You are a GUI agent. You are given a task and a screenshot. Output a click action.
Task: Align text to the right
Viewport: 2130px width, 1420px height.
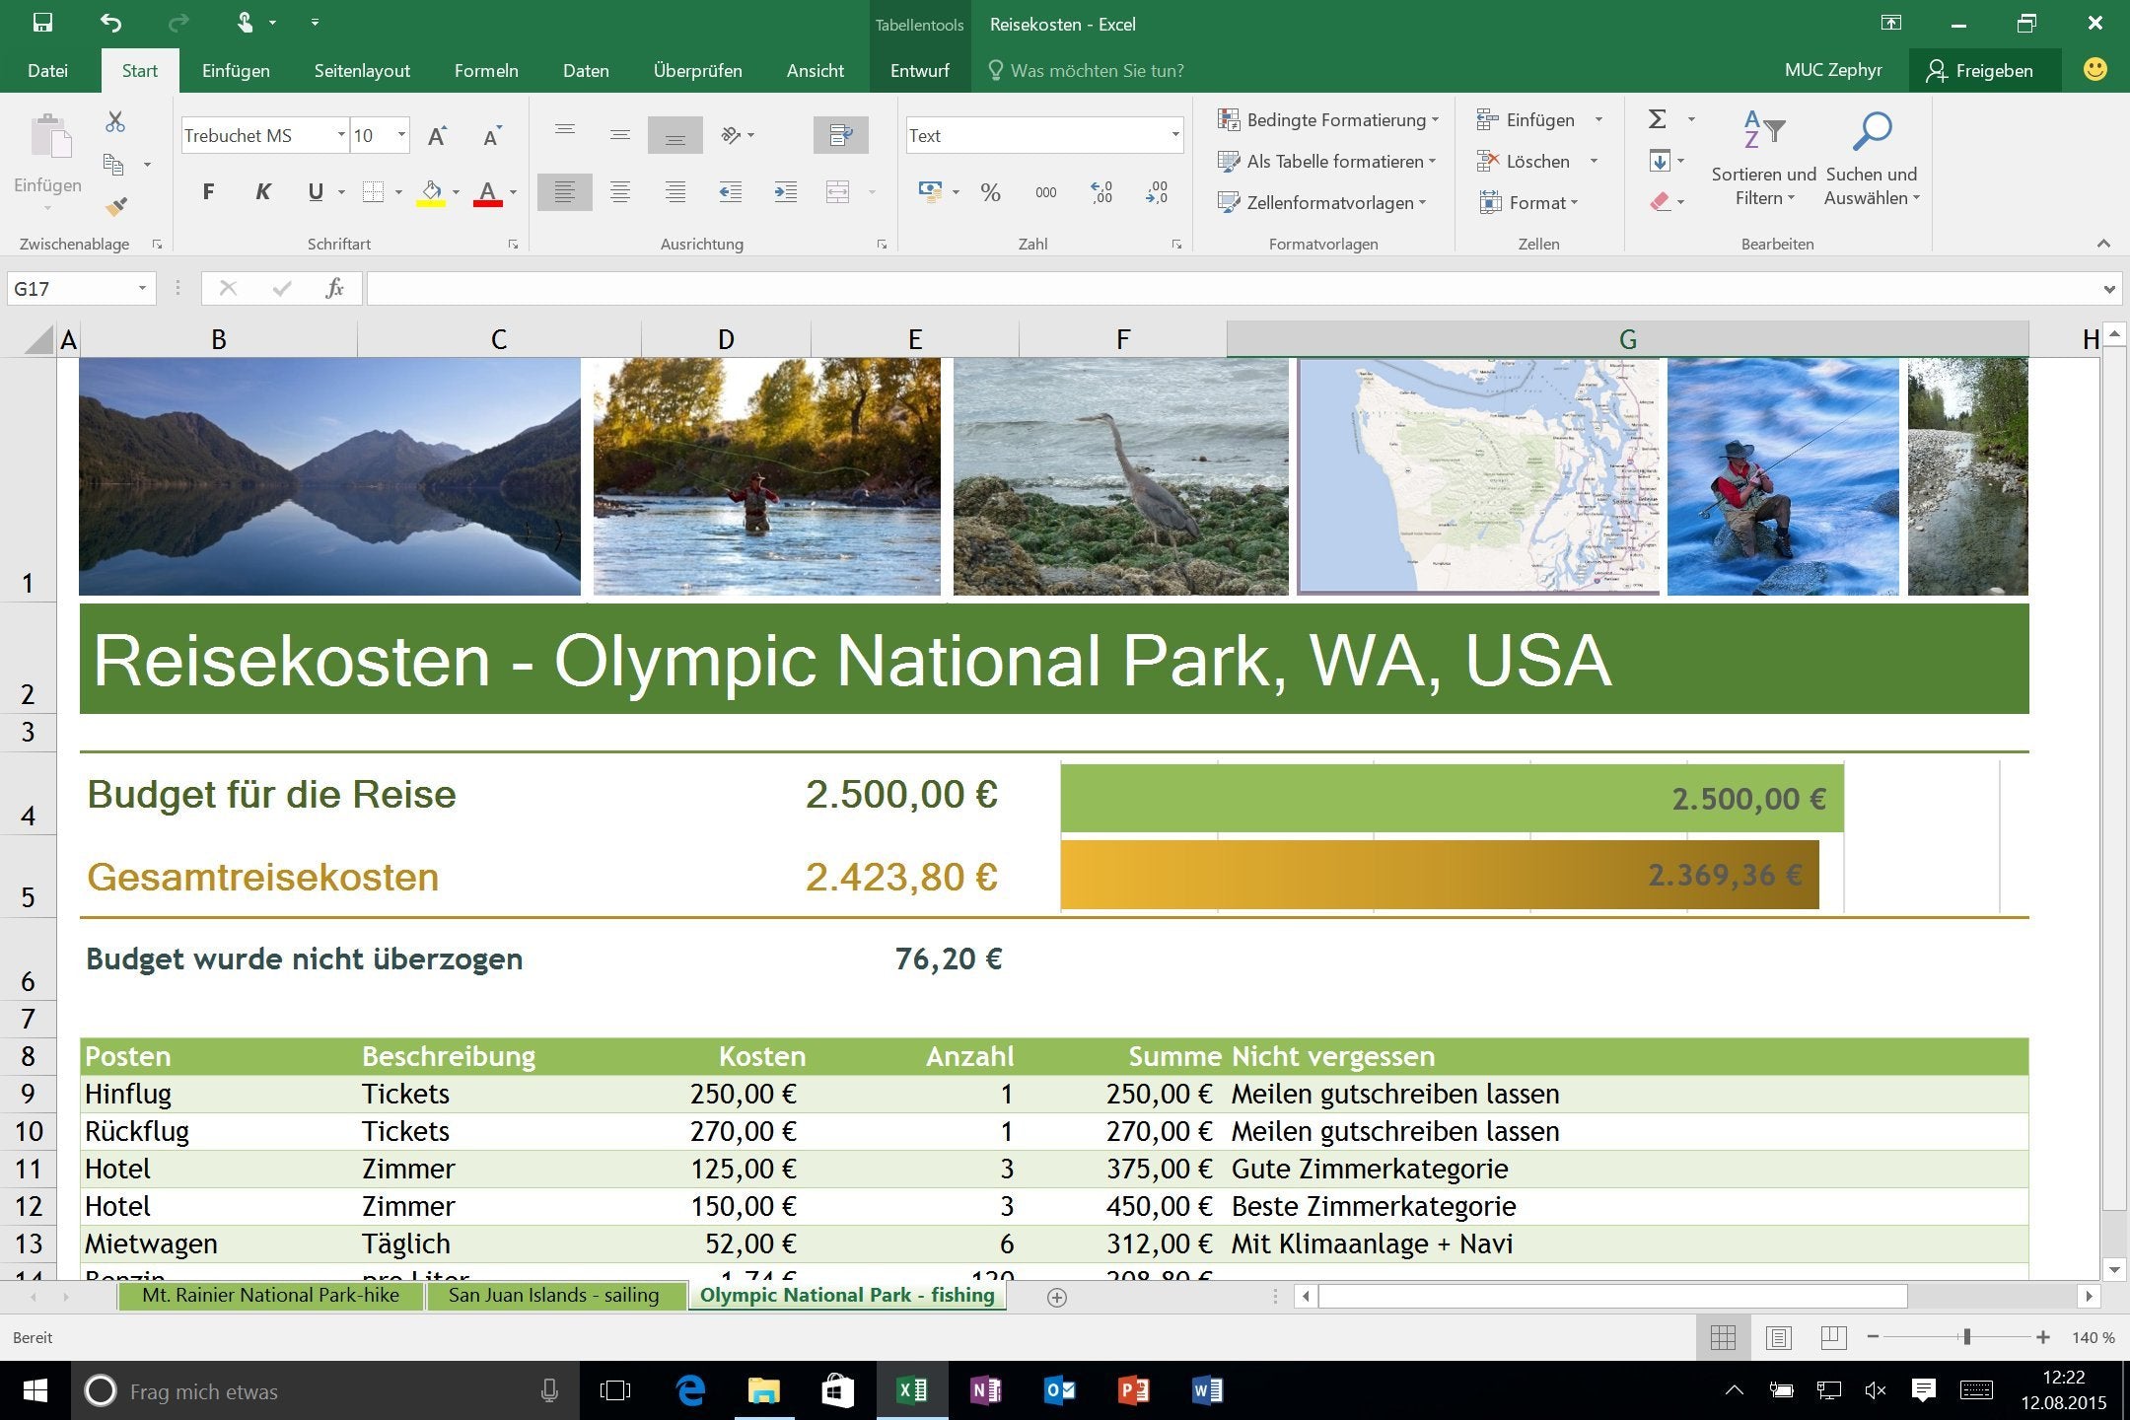675,192
